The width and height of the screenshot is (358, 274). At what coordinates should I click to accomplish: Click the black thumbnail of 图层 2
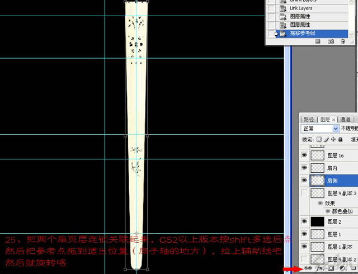(317, 221)
